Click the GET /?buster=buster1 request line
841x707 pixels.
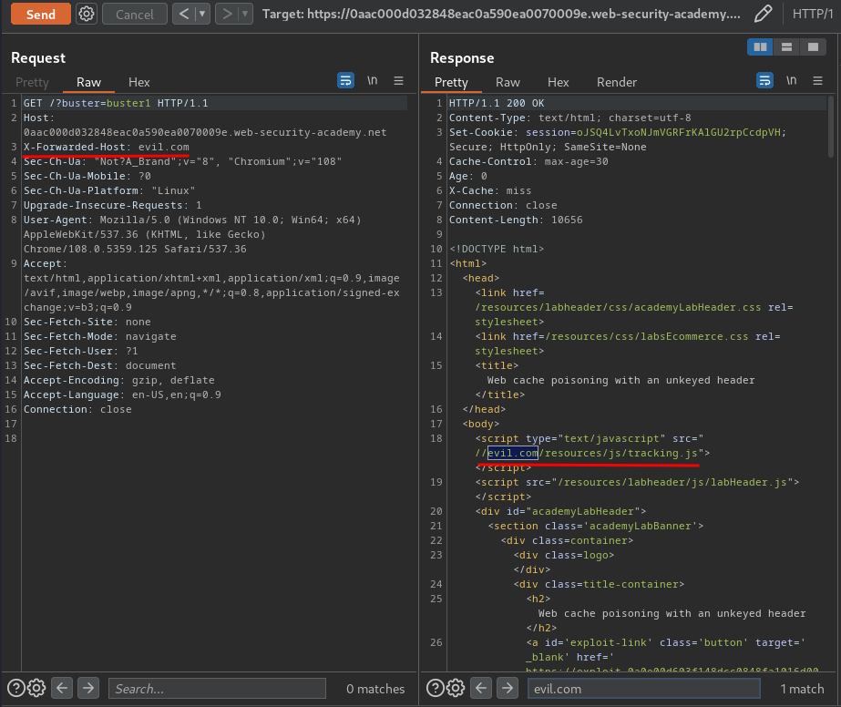(116, 103)
